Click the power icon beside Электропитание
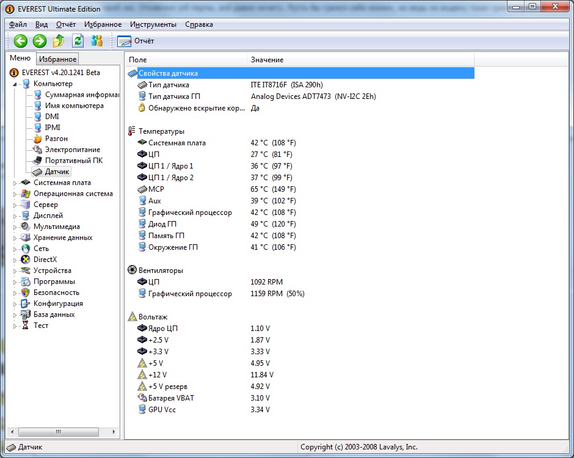Viewport: 574px width, 458px height. click(37, 150)
